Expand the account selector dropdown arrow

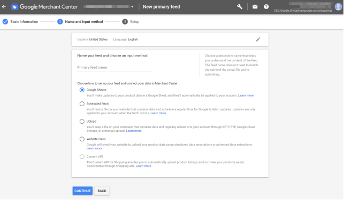[132, 7]
